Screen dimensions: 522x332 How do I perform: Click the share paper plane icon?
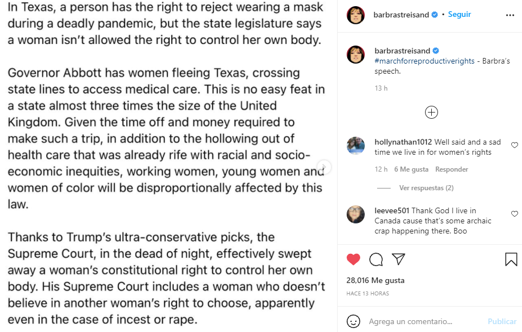pos(399,259)
